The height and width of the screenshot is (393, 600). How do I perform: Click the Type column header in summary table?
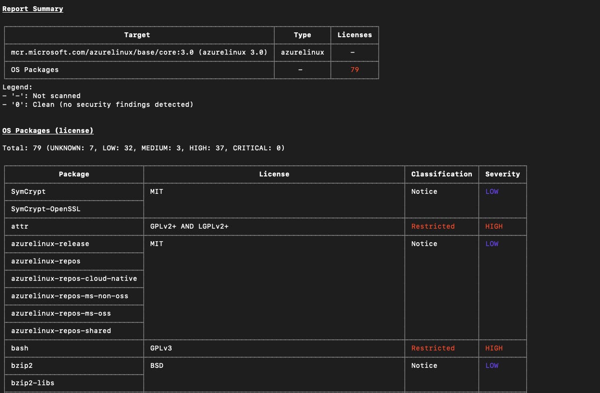coord(302,35)
